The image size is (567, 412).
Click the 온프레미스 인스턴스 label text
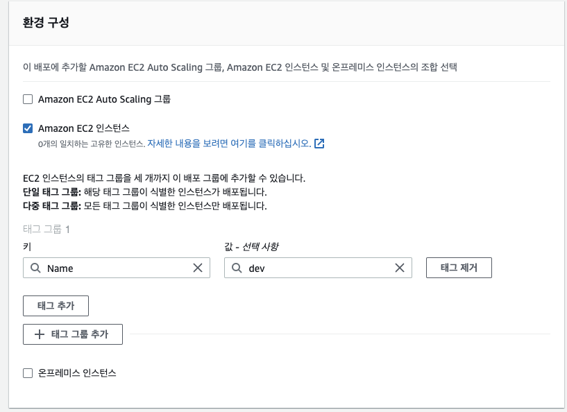click(77, 373)
